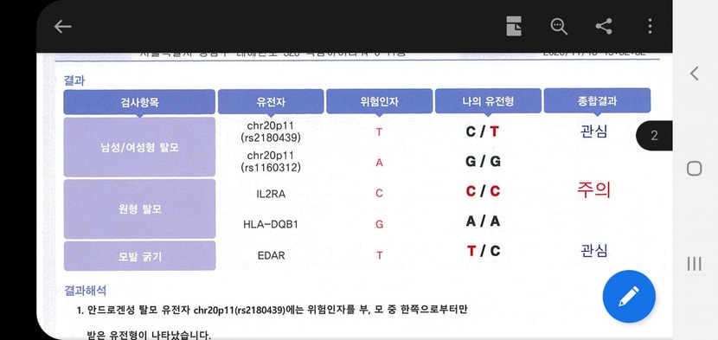This screenshot has height=340, width=718.
Task: Tap the 모발 굵기 row cell
Action: (x=139, y=256)
